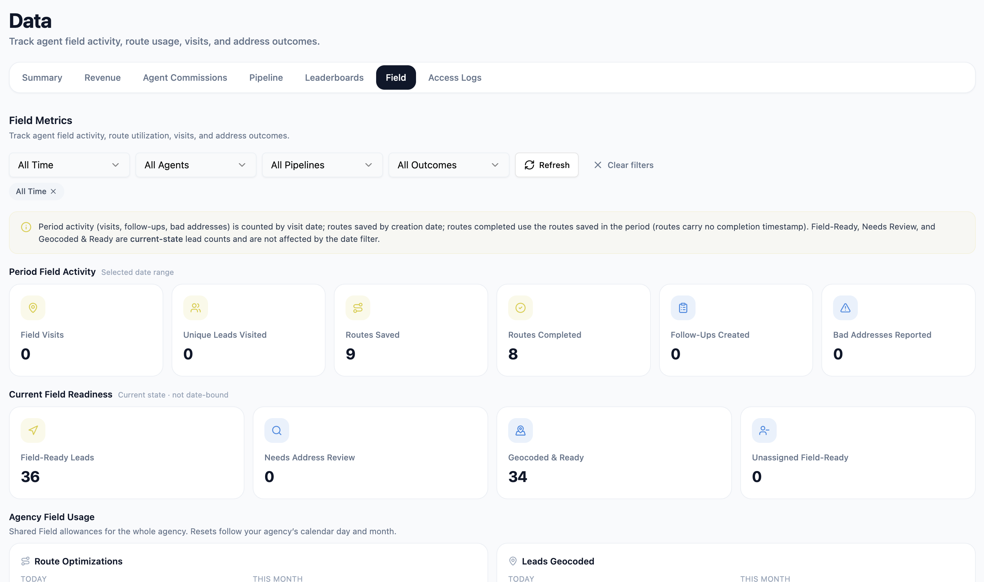
Task: Click the Routes Completed checkmark icon
Action: [520, 308]
